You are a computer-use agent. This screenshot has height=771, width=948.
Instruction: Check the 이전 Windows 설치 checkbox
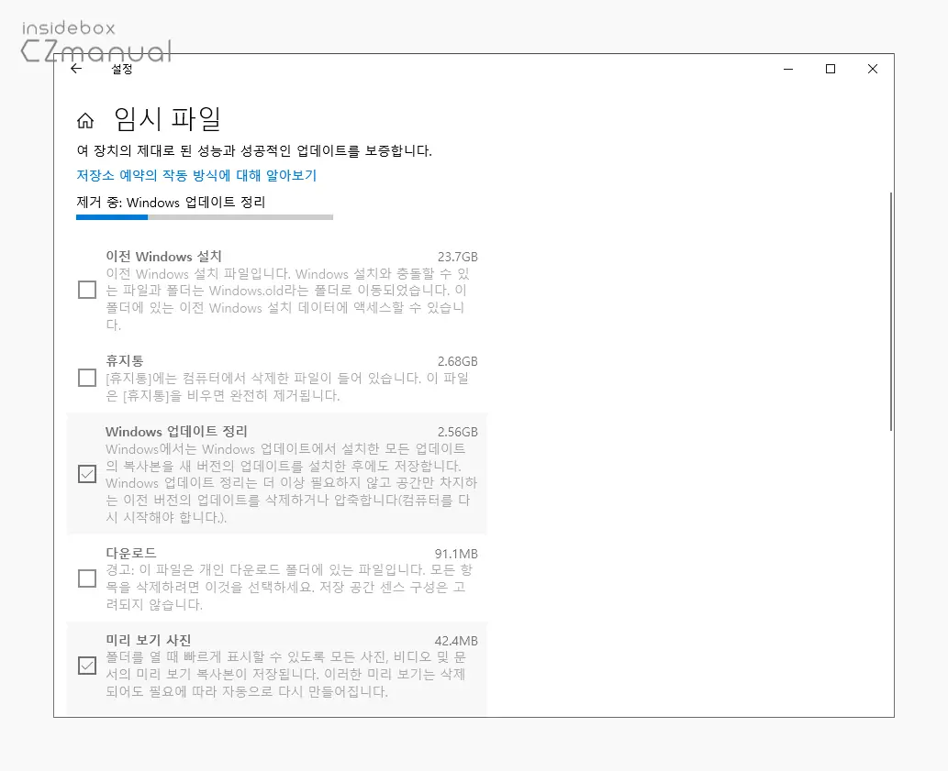(x=87, y=290)
